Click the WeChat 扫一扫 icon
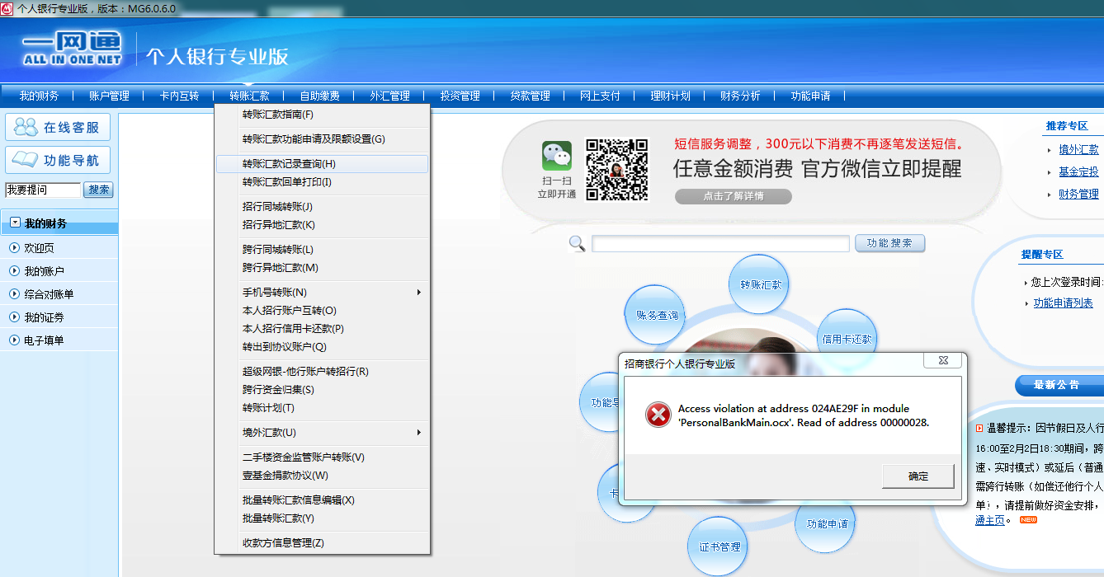This screenshot has width=1104, height=577. coord(556,157)
